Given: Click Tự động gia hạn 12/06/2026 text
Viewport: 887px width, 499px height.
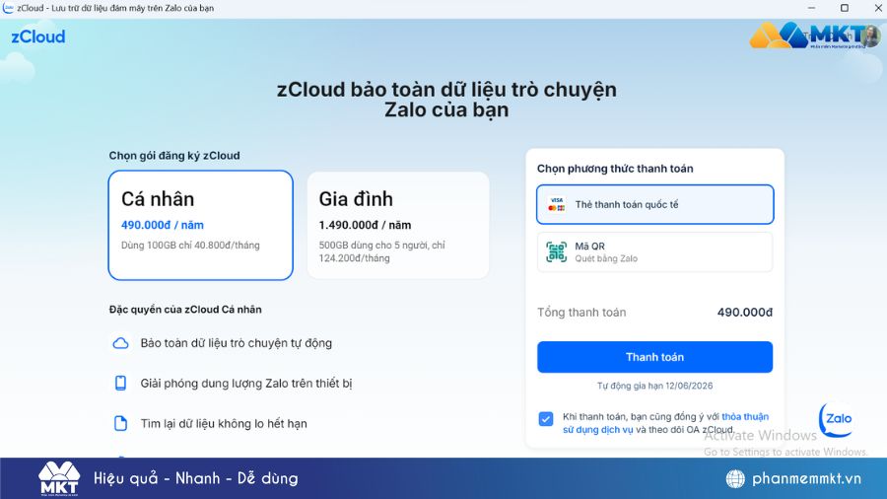Looking at the screenshot, I should coord(655,386).
